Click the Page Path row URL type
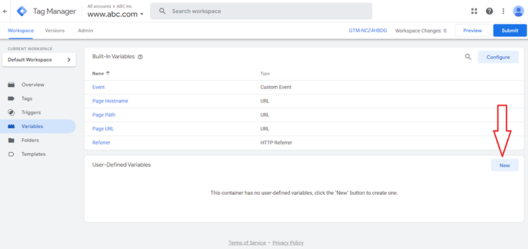 [x=265, y=114]
